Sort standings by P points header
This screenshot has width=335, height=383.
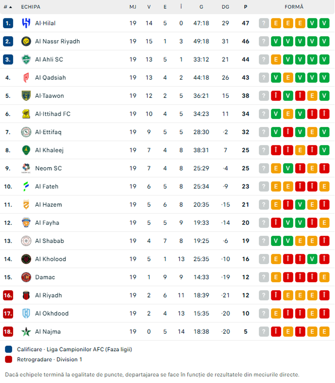coord(245,7)
